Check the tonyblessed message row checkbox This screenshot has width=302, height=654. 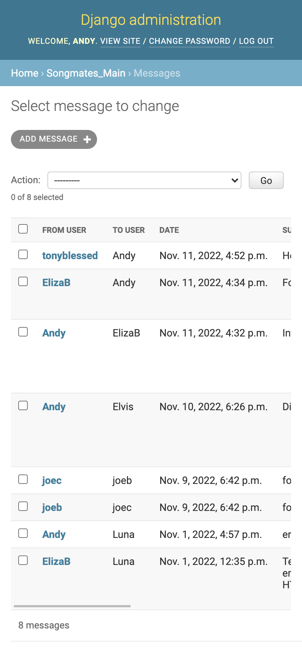click(23, 254)
